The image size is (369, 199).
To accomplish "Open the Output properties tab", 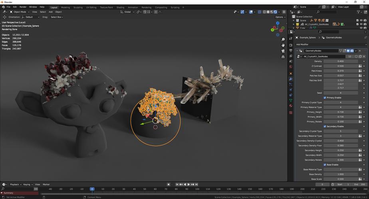I will click(291, 51).
